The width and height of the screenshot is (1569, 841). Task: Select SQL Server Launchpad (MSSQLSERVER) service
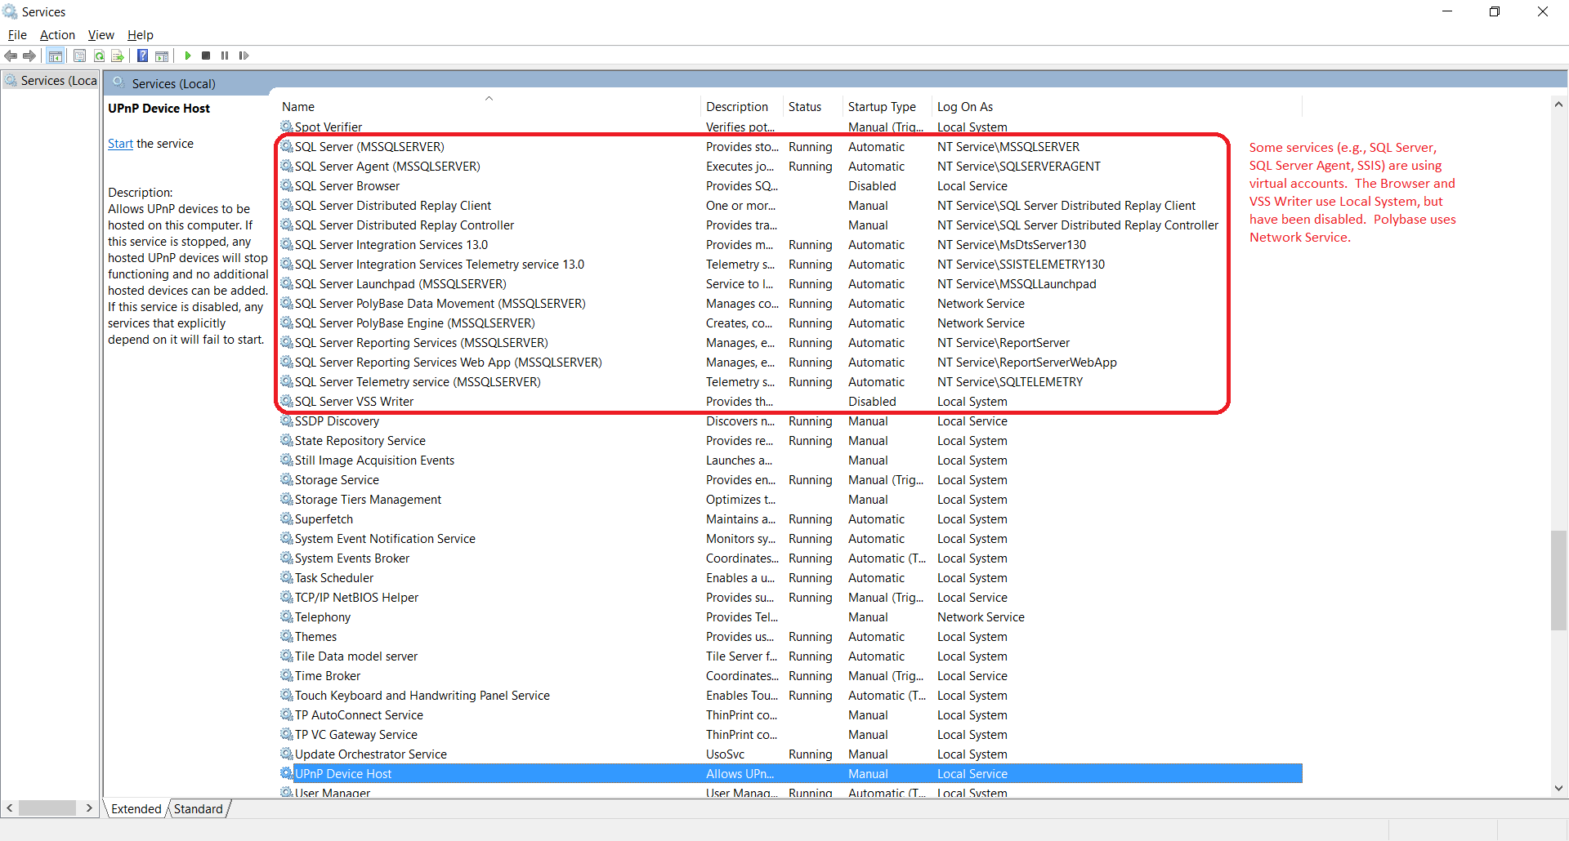pos(790,284)
